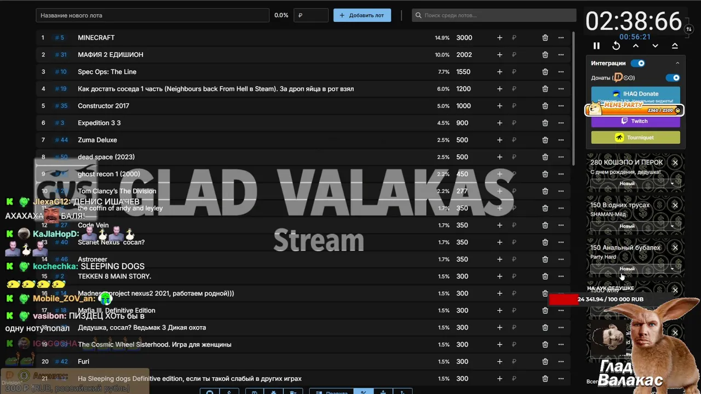The height and width of the screenshot is (394, 701).
Task: Open the Tourniquet integration
Action: (x=635, y=137)
